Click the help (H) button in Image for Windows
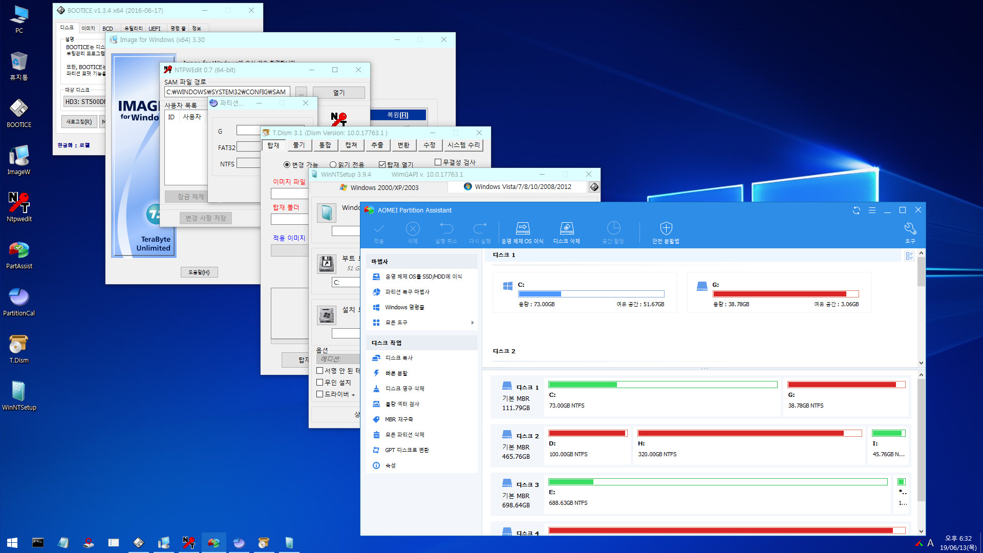 pos(199,272)
